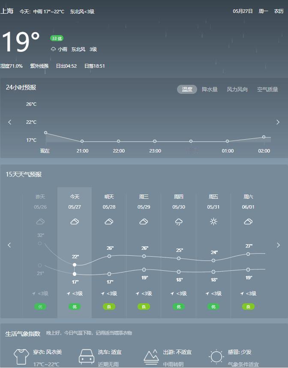Click the 日落18:51 text
The width and height of the screenshot is (288, 368).
pos(95,66)
